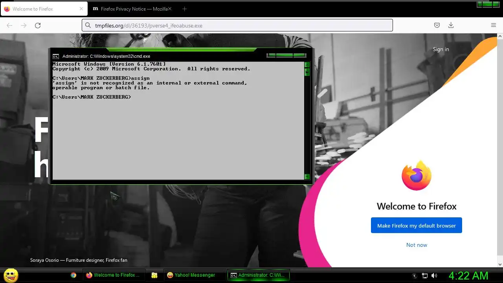Screen dimensions: 503x283
Task: Open the Start menu smiley button
Action: [11, 275]
